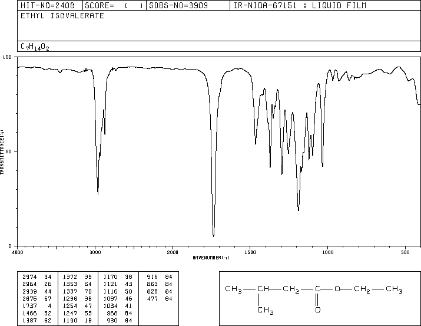This screenshot has height=326, width=421.
Task: Click the rightmost CH3 in the structure
Action: tap(394, 289)
